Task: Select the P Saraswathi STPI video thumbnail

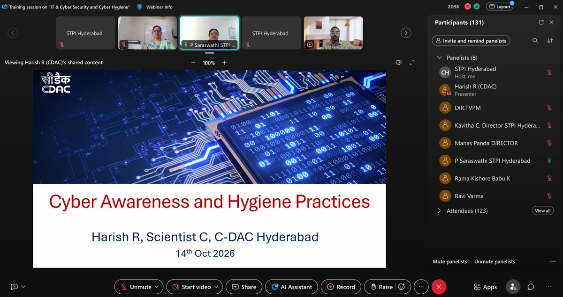Action: click(210, 33)
